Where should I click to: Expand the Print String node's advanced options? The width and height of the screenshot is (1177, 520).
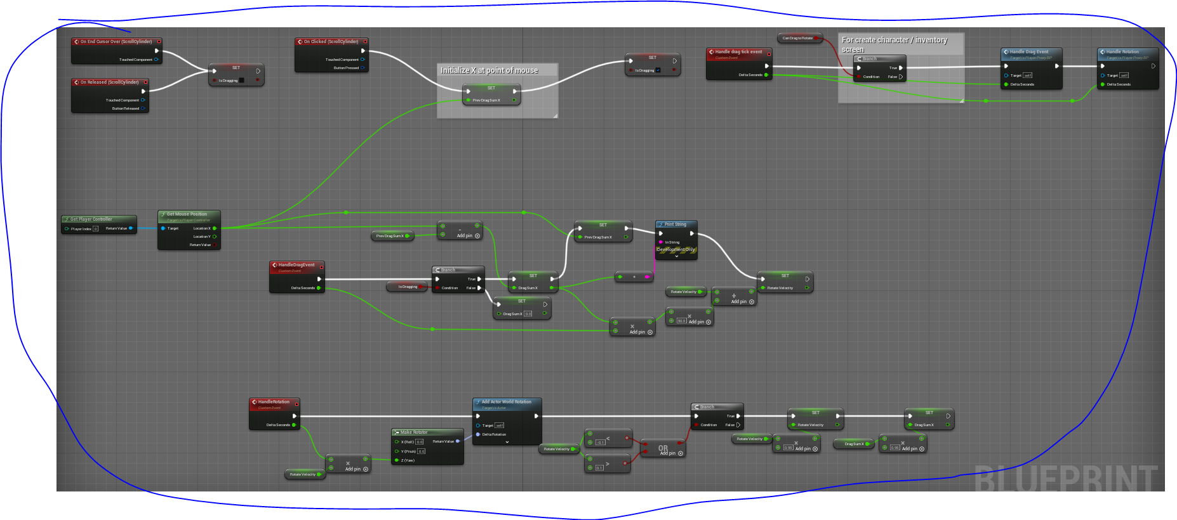click(x=676, y=256)
